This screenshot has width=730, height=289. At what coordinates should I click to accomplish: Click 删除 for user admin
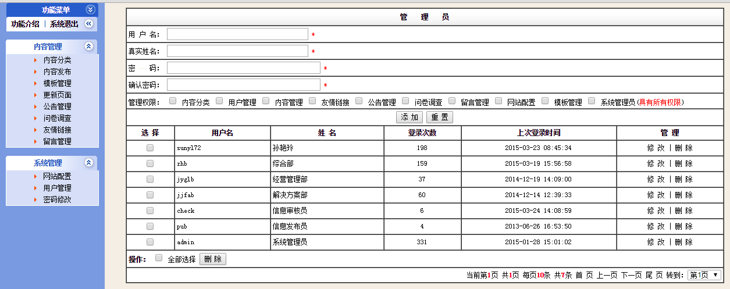pyautogui.click(x=684, y=242)
